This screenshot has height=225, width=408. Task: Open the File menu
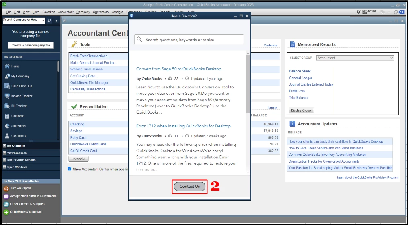(9, 12)
